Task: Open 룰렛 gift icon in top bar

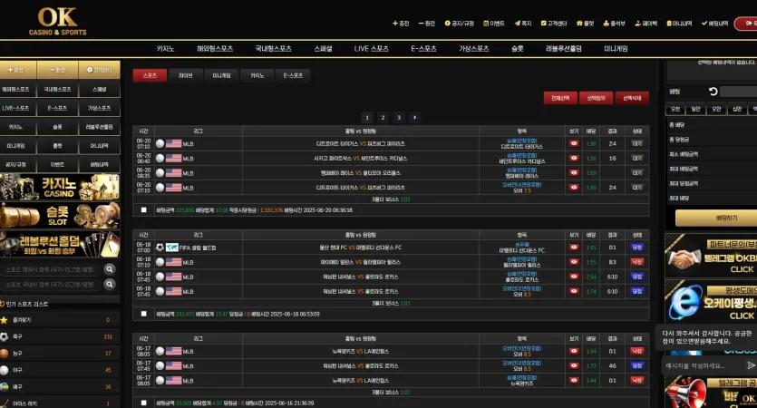Action: [579, 24]
